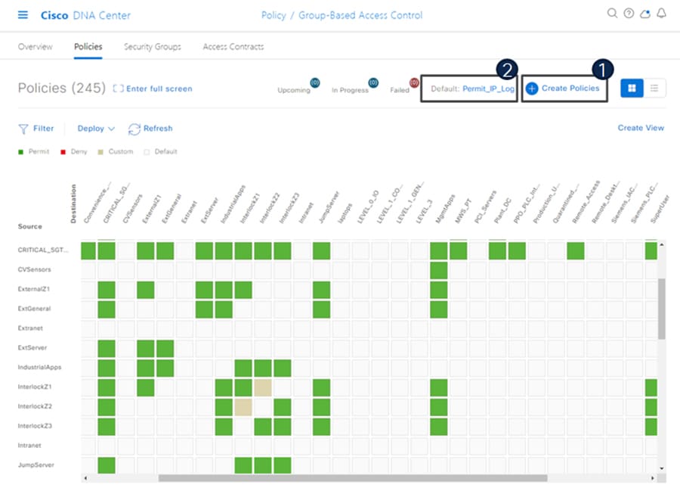Select source row IndustrialApps

pos(39,367)
